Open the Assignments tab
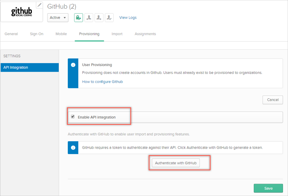This screenshot has width=288, height=196. click(x=145, y=34)
